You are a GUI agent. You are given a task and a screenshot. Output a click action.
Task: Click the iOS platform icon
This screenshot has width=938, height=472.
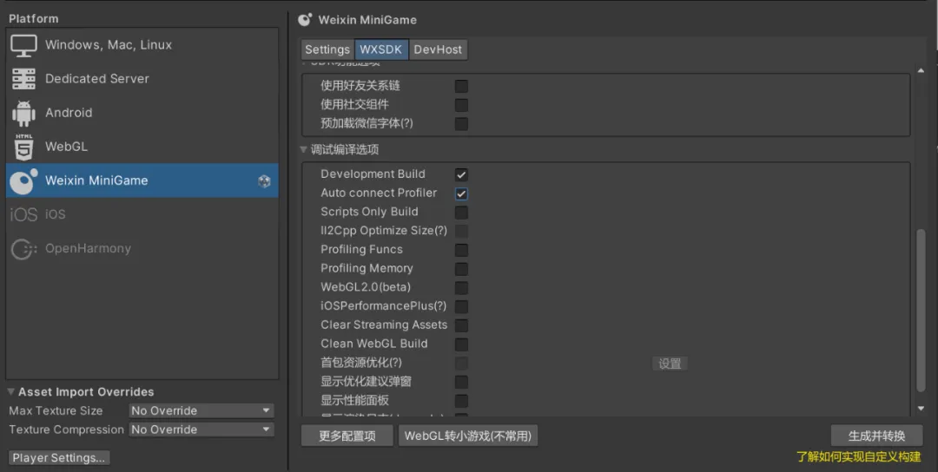[x=23, y=214]
